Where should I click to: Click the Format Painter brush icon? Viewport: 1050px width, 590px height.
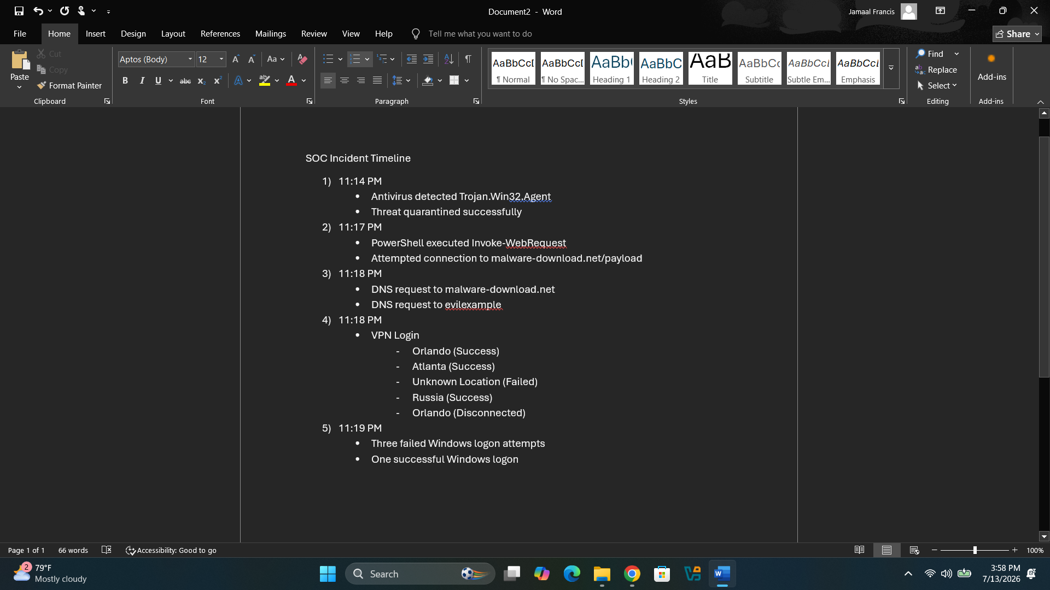pos(42,86)
